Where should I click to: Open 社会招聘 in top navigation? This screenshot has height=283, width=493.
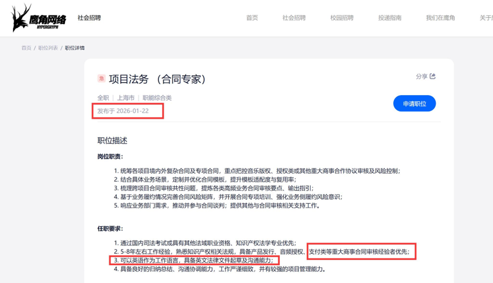point(294,18)
